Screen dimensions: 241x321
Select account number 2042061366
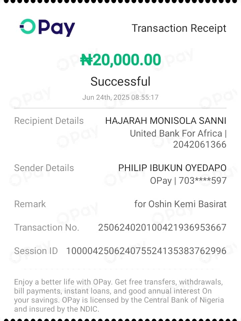click(200, 145)
